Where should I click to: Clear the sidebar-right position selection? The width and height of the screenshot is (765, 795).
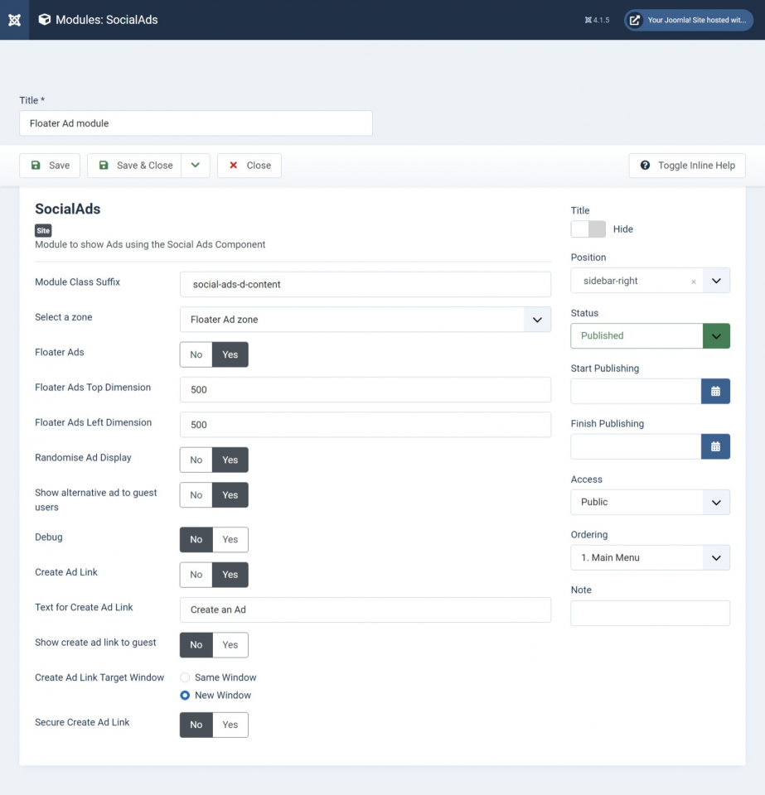coord(693,282)
